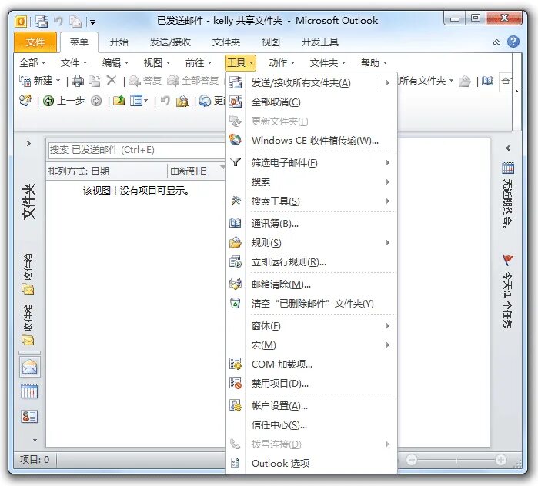Click 排列方式: 日期 column header

[x=107, y=171]
